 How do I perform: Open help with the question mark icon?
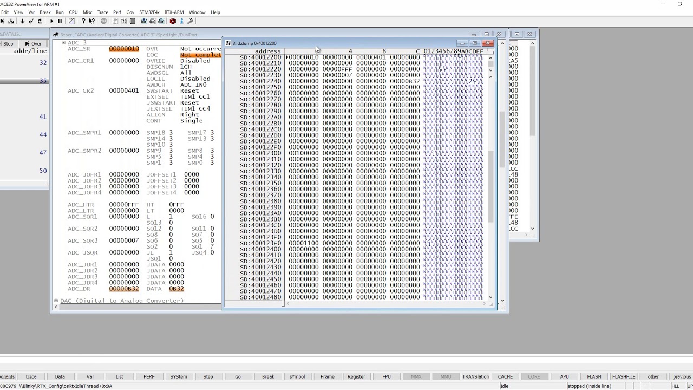pyautogui.click(x=83, y=21)
